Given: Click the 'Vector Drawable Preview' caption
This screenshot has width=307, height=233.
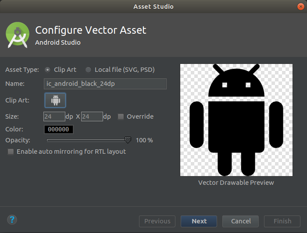Looking at the screenshot, I should pos(236,183).
